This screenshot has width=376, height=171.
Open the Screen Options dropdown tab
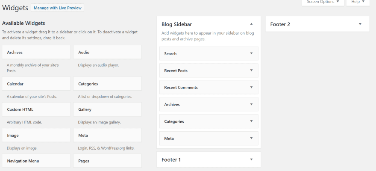(323, 2)
